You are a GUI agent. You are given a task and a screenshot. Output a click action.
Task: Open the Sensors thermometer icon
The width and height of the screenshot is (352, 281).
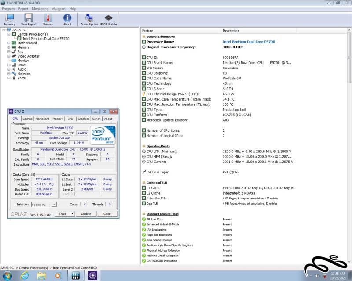(48, 19)
